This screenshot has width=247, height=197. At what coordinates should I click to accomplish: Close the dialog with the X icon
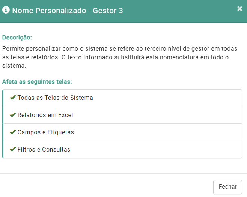[x=240, y=9]
